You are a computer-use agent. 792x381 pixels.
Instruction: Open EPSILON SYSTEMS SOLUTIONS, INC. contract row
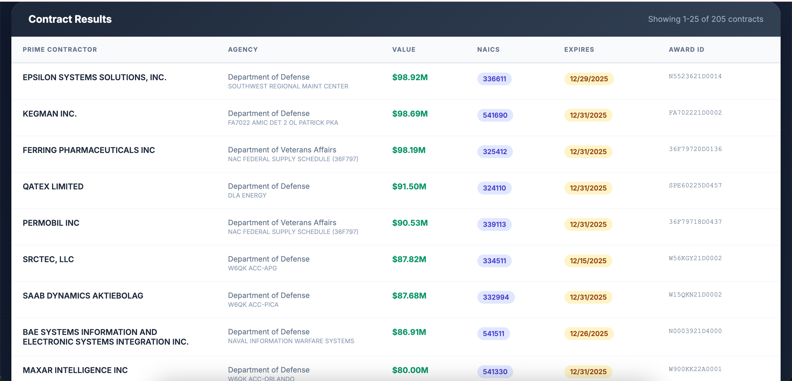(x=94, y=77)
